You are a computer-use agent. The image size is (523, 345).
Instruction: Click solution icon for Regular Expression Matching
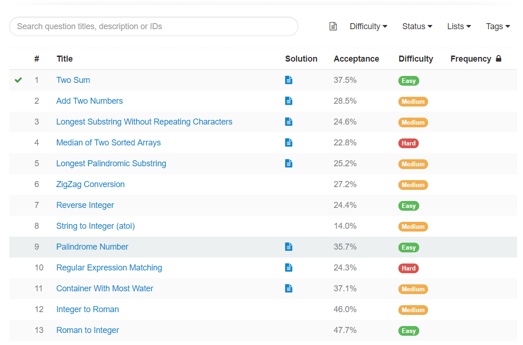coord(289,268)
